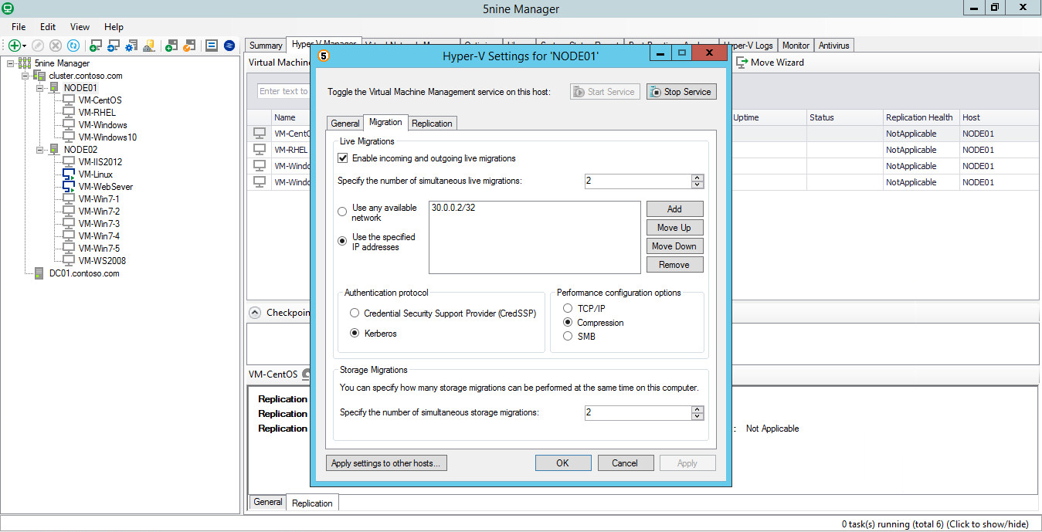Click Apply settings to other hosts button
Viewport: 1042px width, 532px height.
387,463
